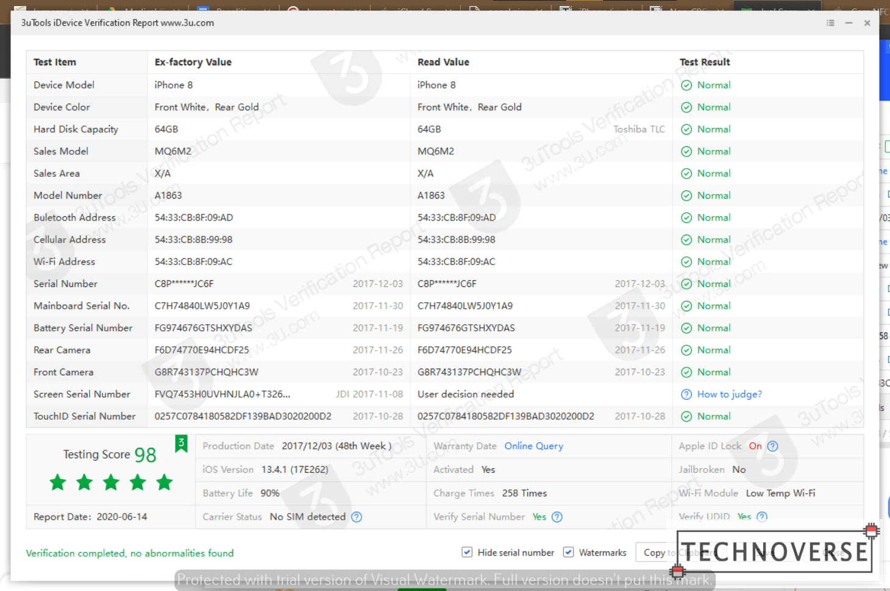The width and height of the screenshot is (890, 591).
Task: Click green check icon in Sales Area row
Action: [686, 174]
